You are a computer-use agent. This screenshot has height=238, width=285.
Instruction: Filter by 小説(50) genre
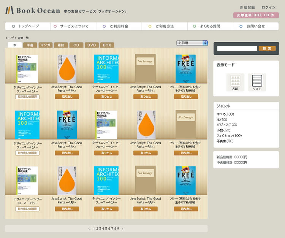tap(223, 130)
